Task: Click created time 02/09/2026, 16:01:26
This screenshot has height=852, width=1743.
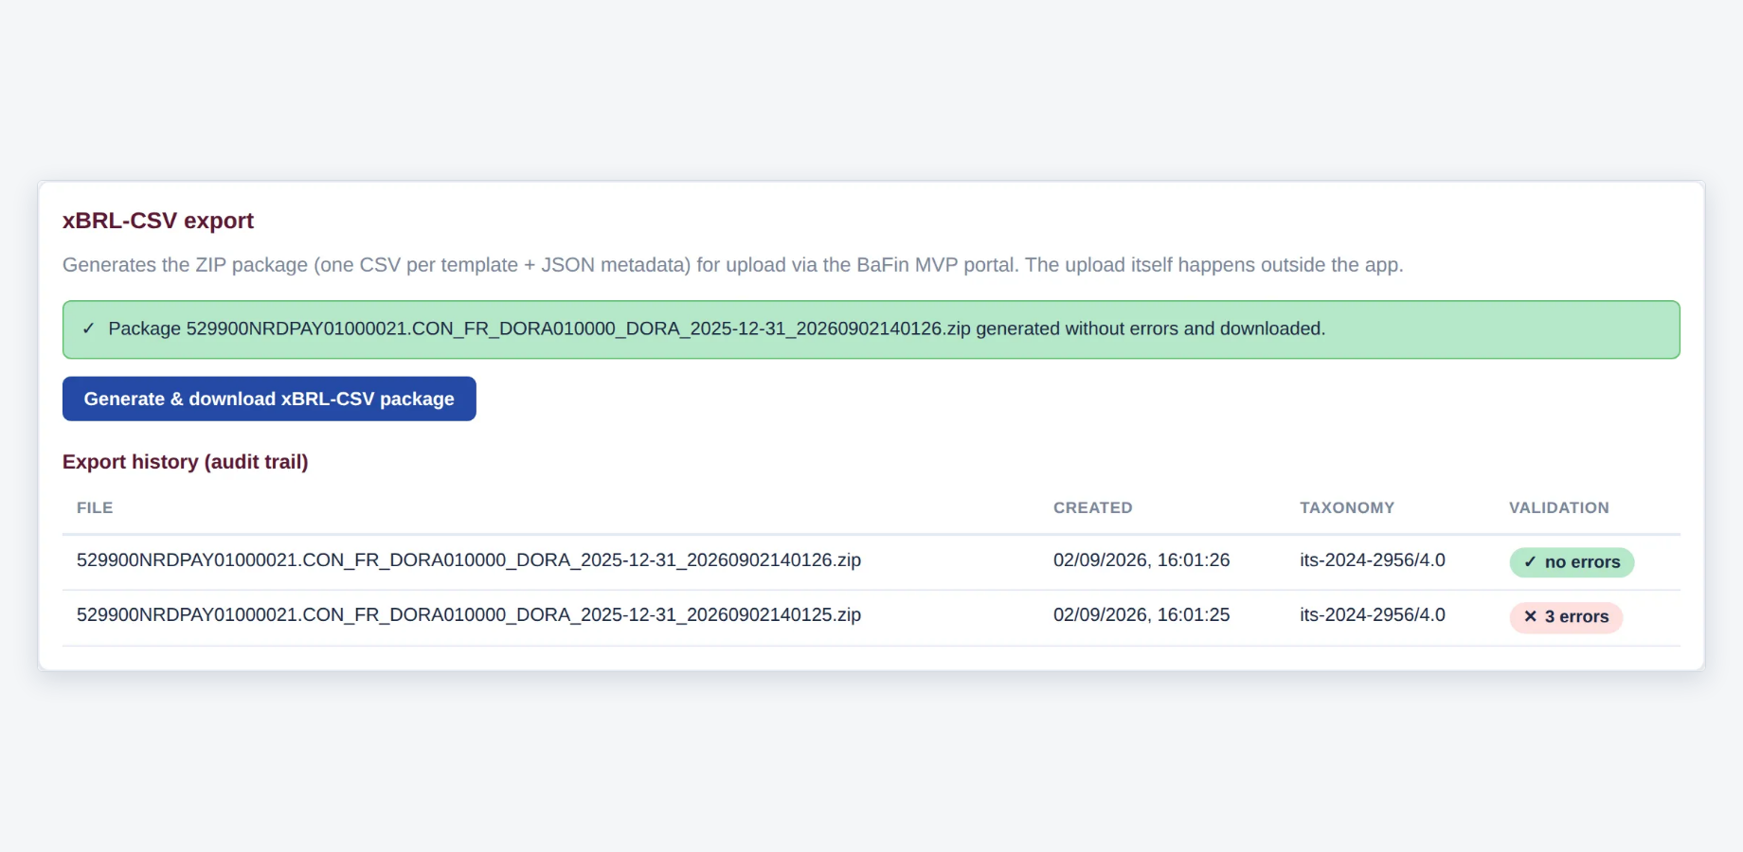Action: click(1141, 559)
